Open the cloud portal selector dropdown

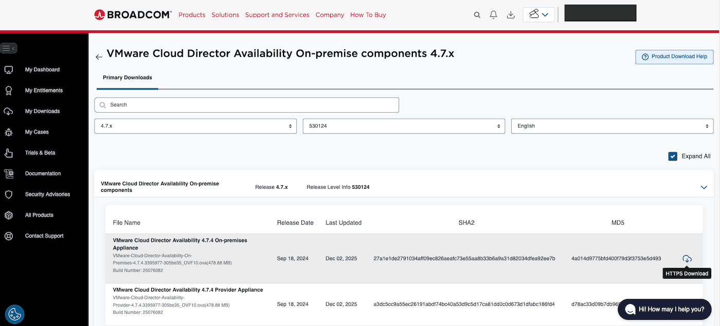pyautogui.click(x=538, y=14)
